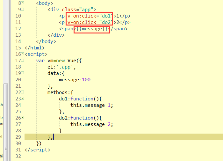Click the 'do1:function(){' text
Screen dimensions: 223x161
coord(80,99)
